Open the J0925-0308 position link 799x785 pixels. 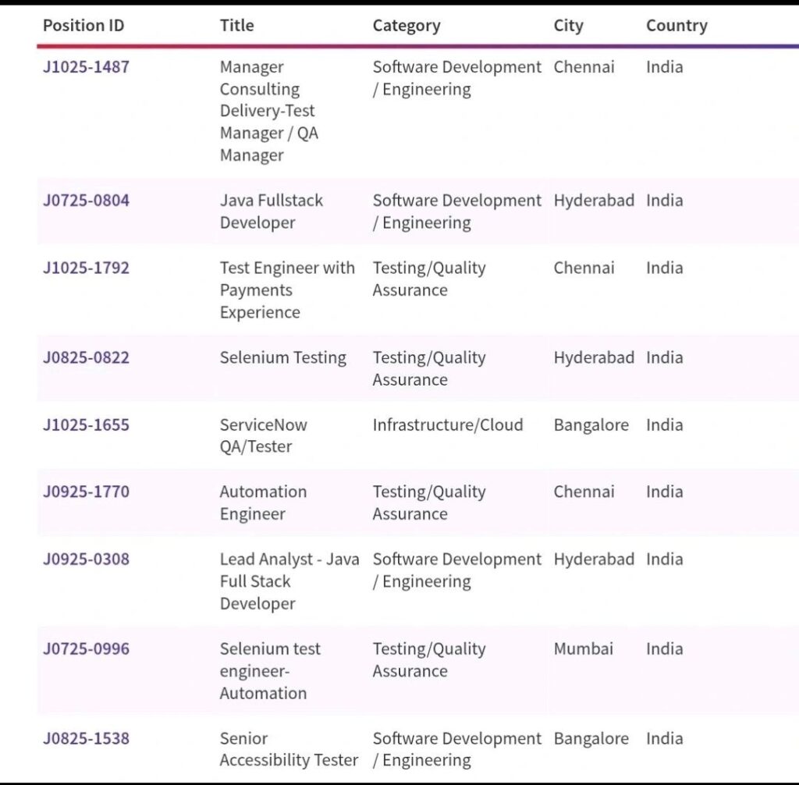pyautogui.click(x=86, y=559)
